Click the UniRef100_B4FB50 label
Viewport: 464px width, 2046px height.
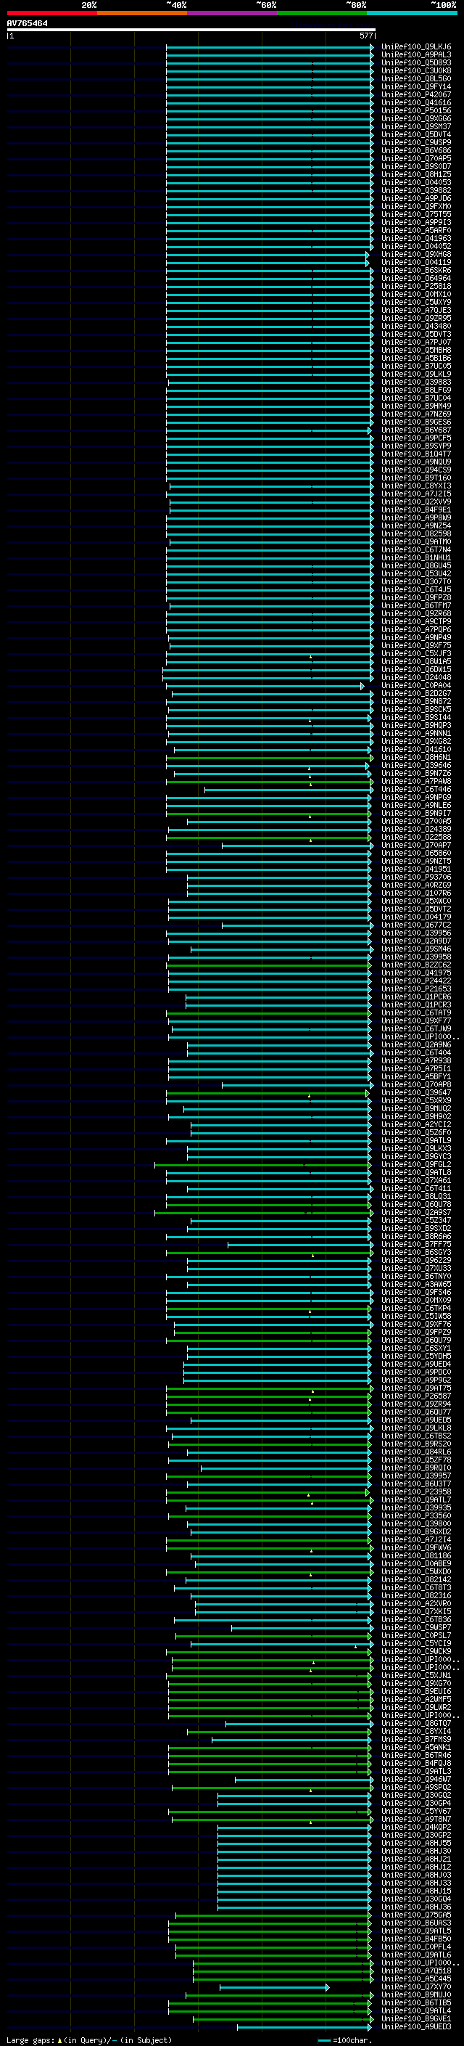(416, 1939)
